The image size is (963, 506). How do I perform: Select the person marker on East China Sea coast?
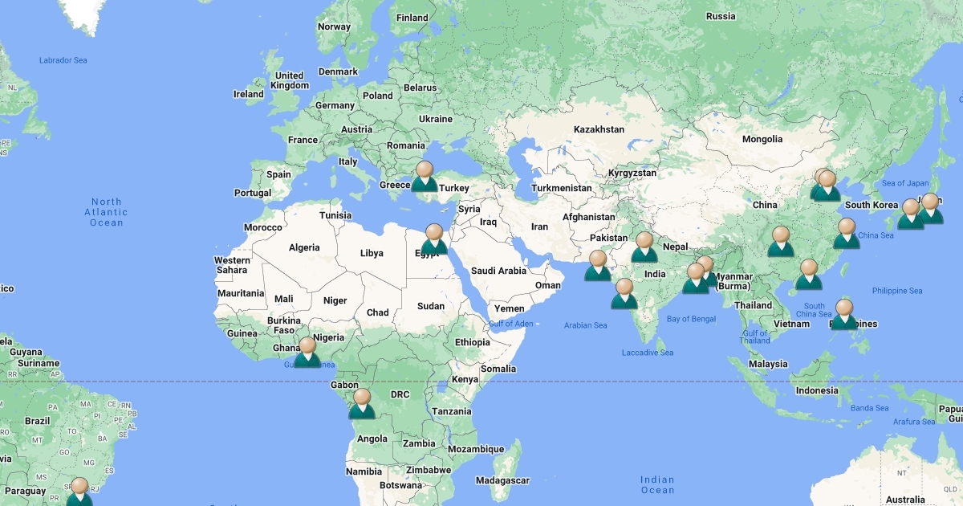847,234
